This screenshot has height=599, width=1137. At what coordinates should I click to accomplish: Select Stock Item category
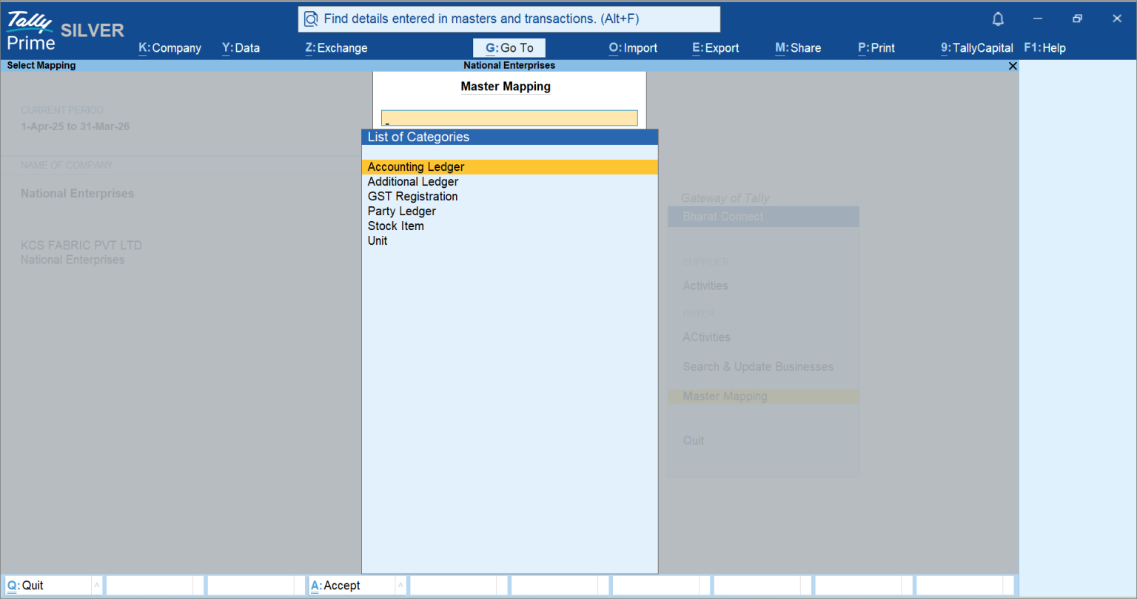(x=510, y=226)
